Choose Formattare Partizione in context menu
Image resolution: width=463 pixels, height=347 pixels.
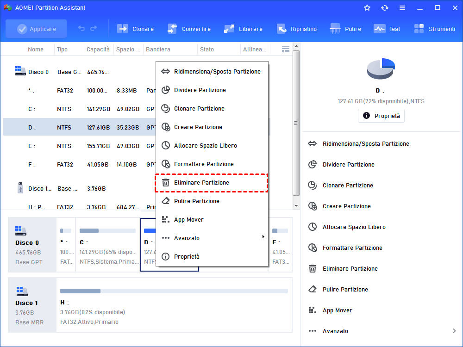point(212,164)
